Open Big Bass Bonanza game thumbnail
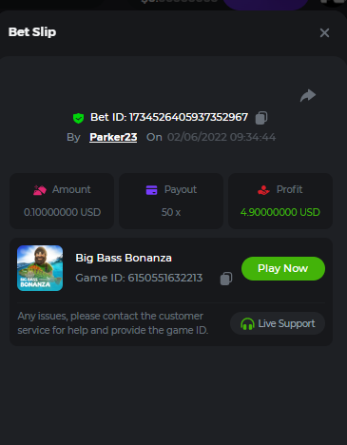 point(40,268)
